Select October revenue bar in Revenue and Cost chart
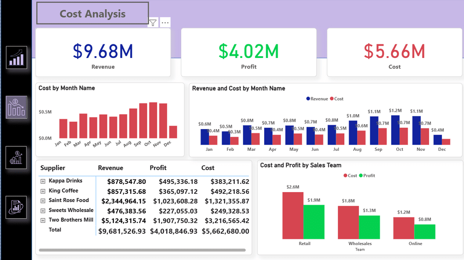The image size is (464, 260). (395, 130)
